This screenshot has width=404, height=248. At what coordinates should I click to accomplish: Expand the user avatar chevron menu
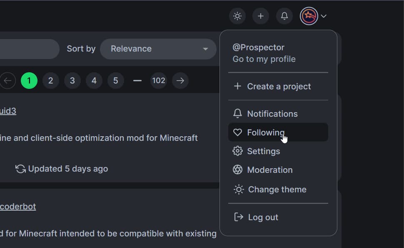point(324,16)
